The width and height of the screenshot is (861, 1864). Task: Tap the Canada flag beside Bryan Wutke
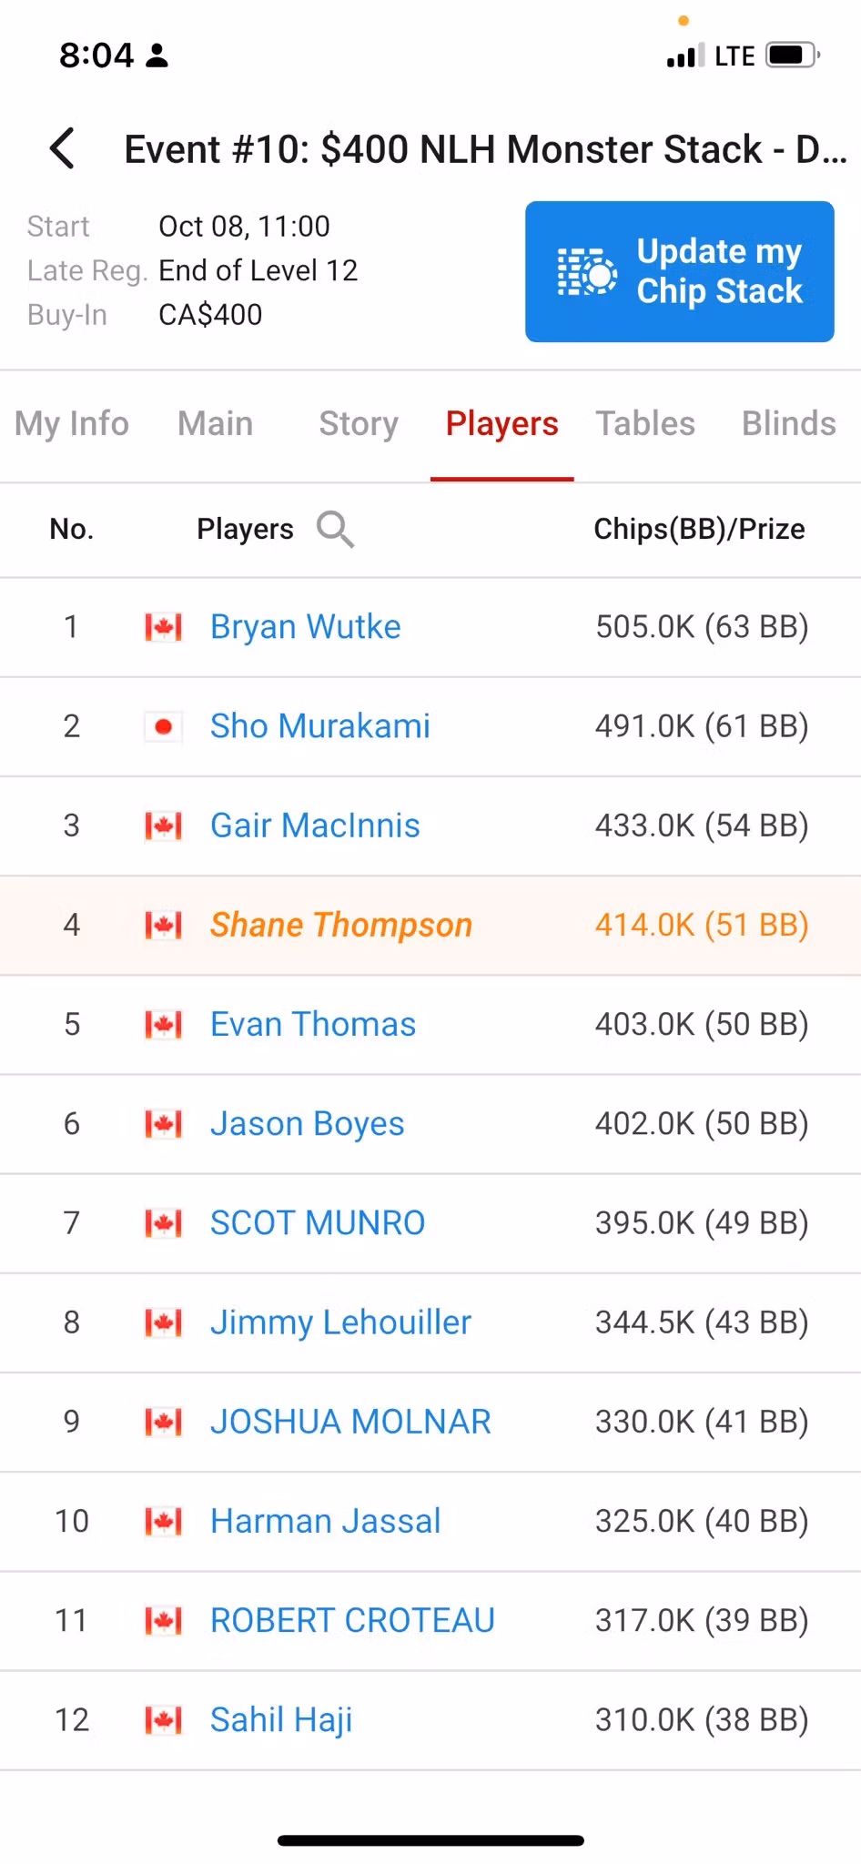point(164,627)
